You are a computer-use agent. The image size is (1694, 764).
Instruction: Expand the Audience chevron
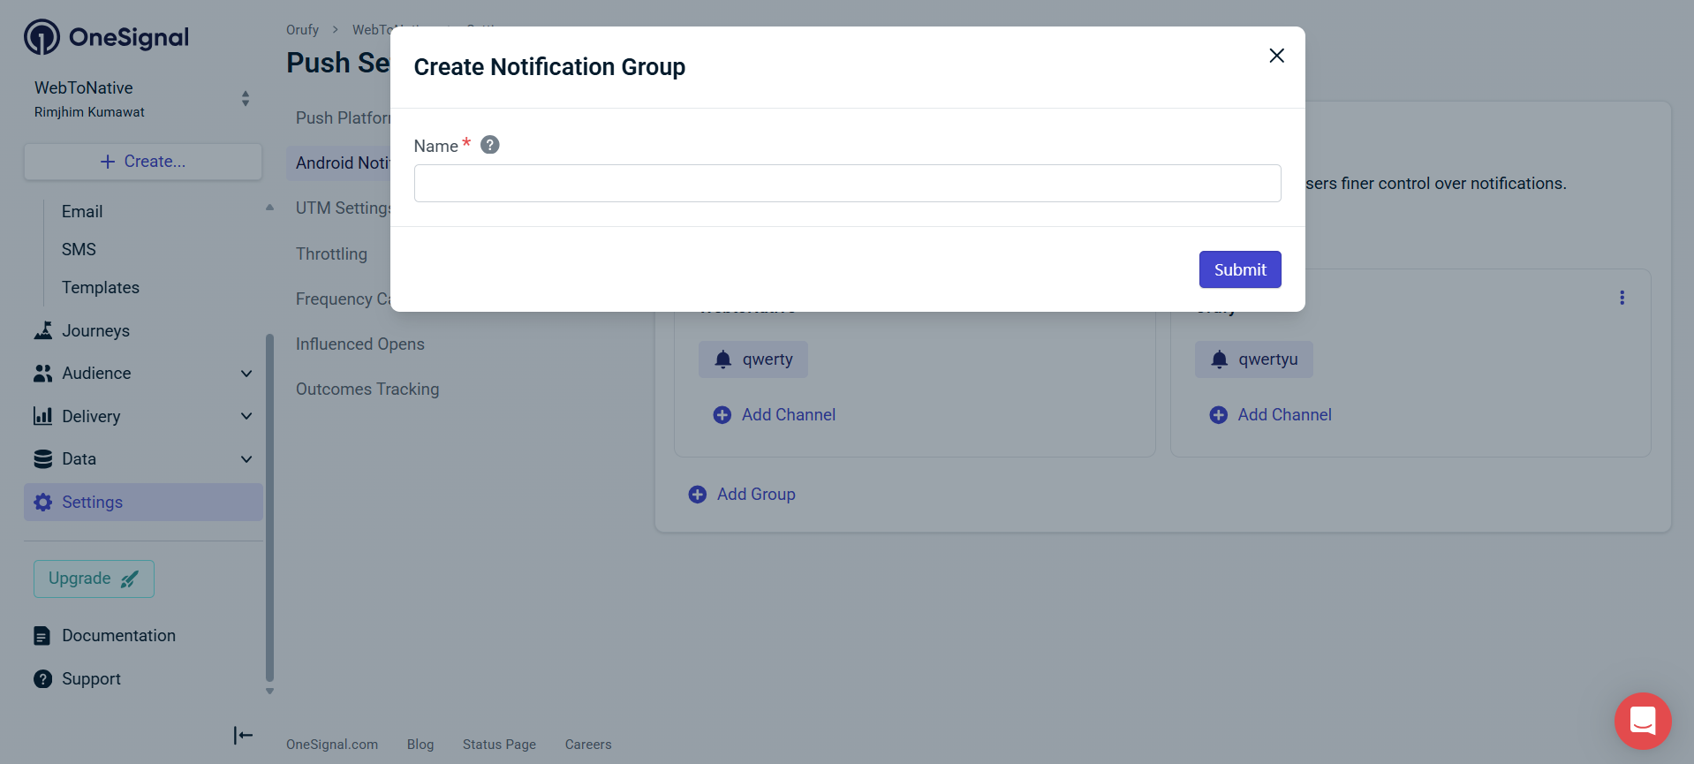pos(246,374)
